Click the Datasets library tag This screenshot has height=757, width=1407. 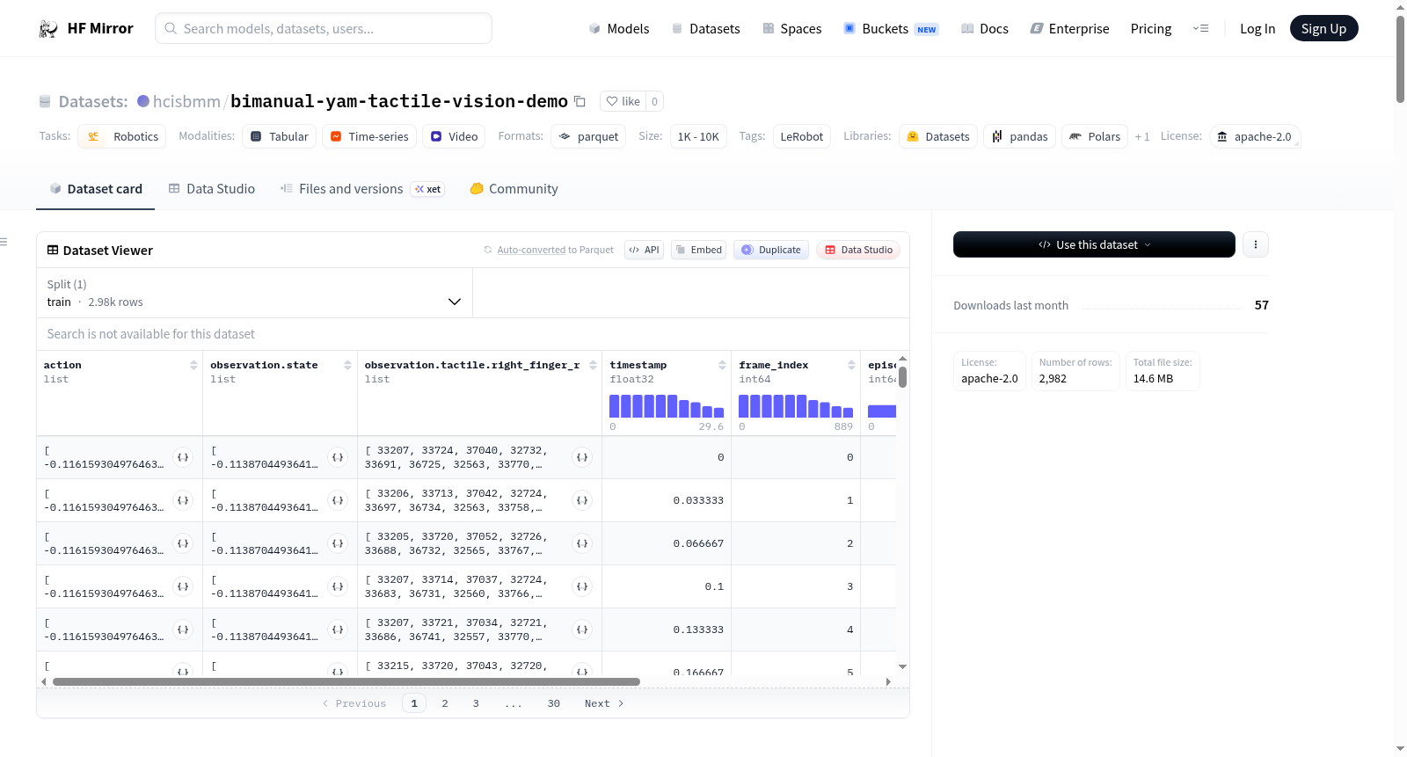938,136
